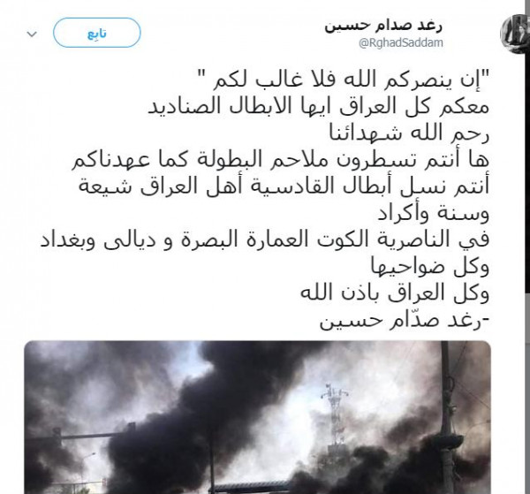The image size is (530, 494).
Task: Click the profile avatar picture
Action: pos(514,34)
